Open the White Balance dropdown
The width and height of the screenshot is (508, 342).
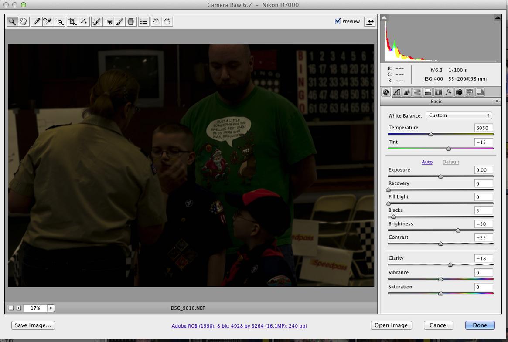459,115
